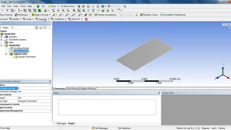Click the expand-all plus icon in outline

point(45,27)
